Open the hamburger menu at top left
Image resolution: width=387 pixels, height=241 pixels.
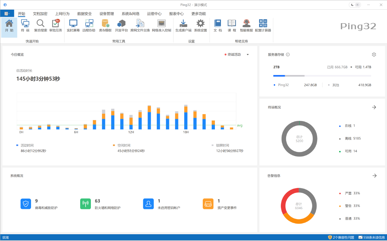tap(7, 14)
